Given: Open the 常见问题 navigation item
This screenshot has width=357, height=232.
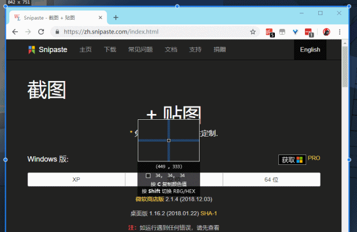Looking at the screenshot, I should [x=141, y=50].
